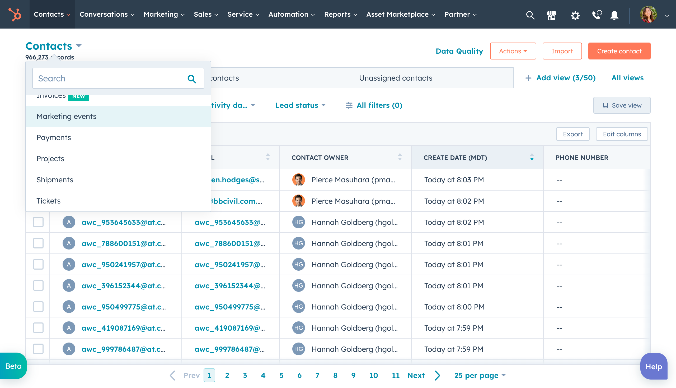Open the Asset Marketplace navigation menu
This screenshot has height=388, width=676.
pyautogui.click(x=401, y=14)
